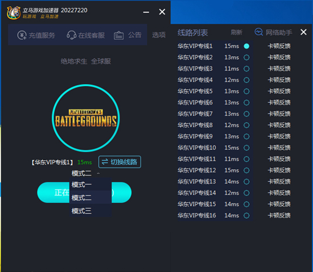Choose 模式二 in the dropdown list
The image size is (313, 272).
pos(90,198)
